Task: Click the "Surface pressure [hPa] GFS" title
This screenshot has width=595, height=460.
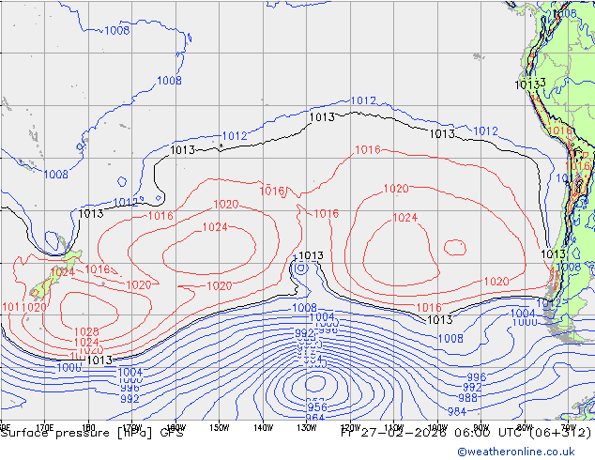Action: [x=92, y=433]
